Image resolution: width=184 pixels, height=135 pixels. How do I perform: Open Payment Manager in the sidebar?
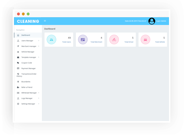28,68
